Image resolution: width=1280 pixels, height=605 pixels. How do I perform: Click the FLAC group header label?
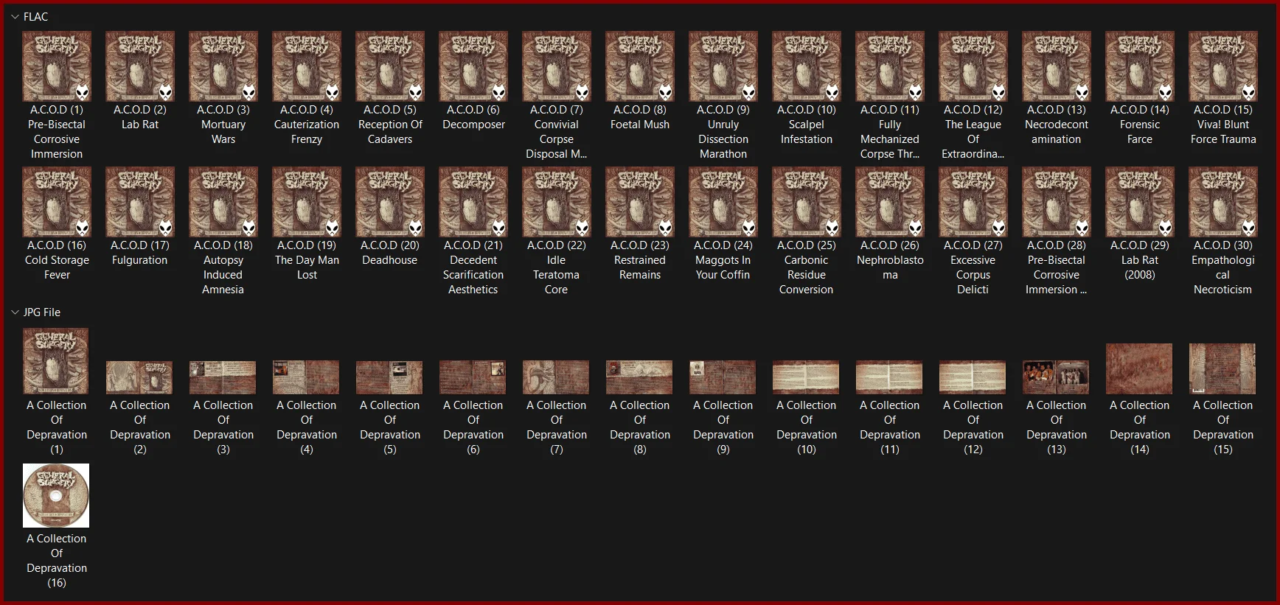point(35,16)
